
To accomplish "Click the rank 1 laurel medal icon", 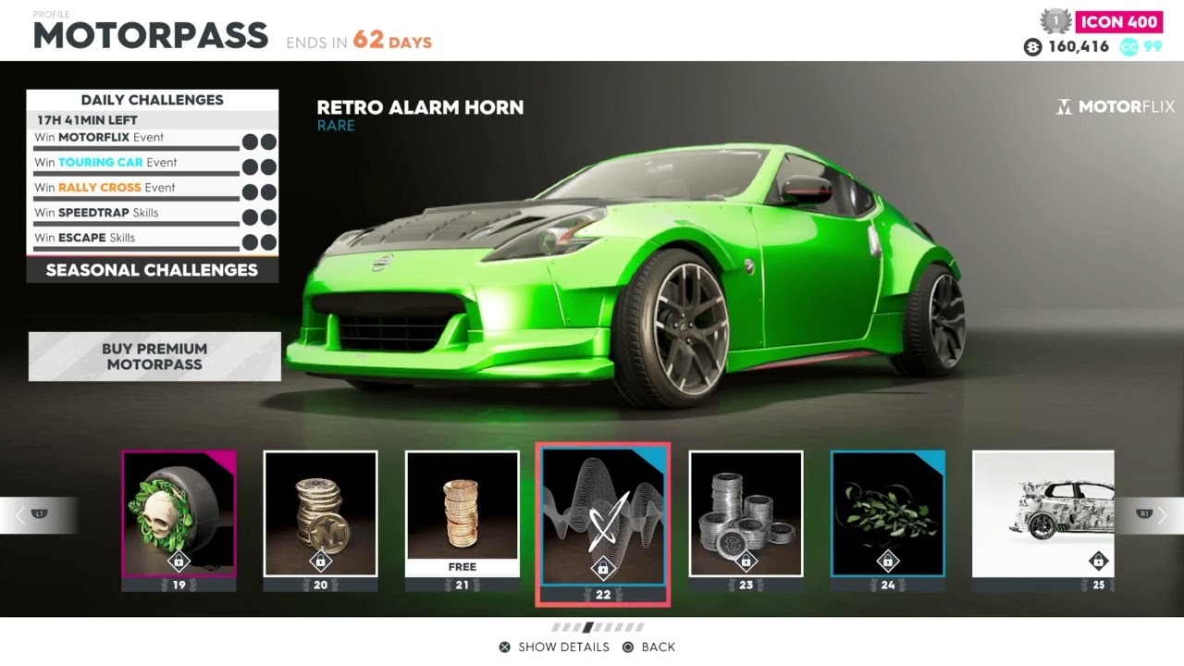I will [1056, 21].
